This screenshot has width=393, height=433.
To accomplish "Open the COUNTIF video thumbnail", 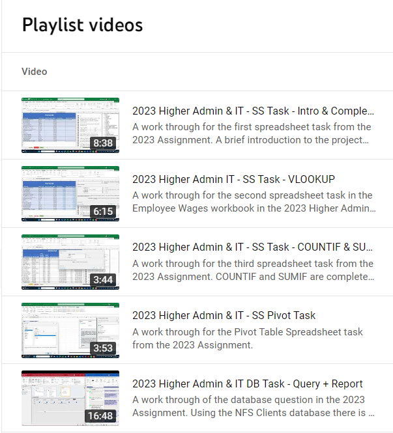I will click(70, 262).
